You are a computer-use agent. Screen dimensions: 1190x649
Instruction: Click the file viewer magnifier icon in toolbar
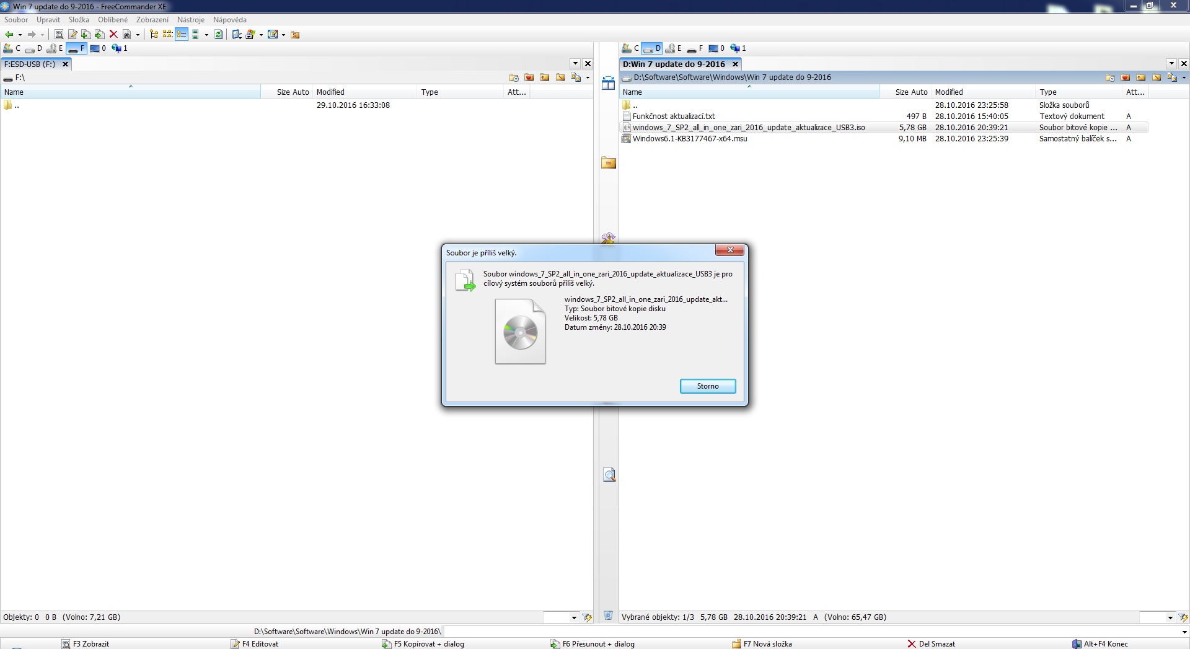pyautogui.click(x=59, y=35)
